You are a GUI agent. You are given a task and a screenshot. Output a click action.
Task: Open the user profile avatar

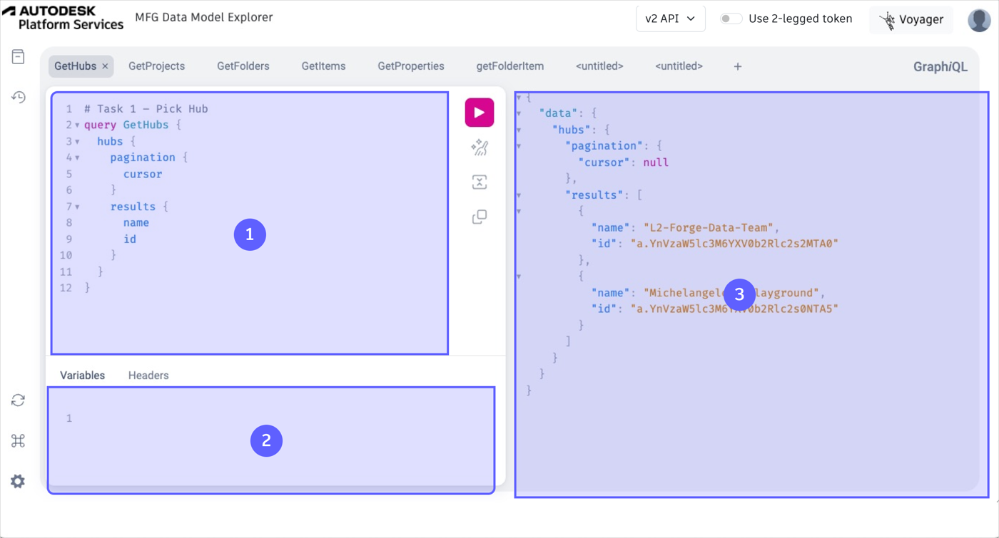pos(979,19)
